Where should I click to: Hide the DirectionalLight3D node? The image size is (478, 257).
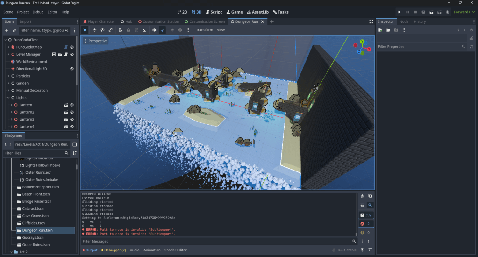(72, 69)
